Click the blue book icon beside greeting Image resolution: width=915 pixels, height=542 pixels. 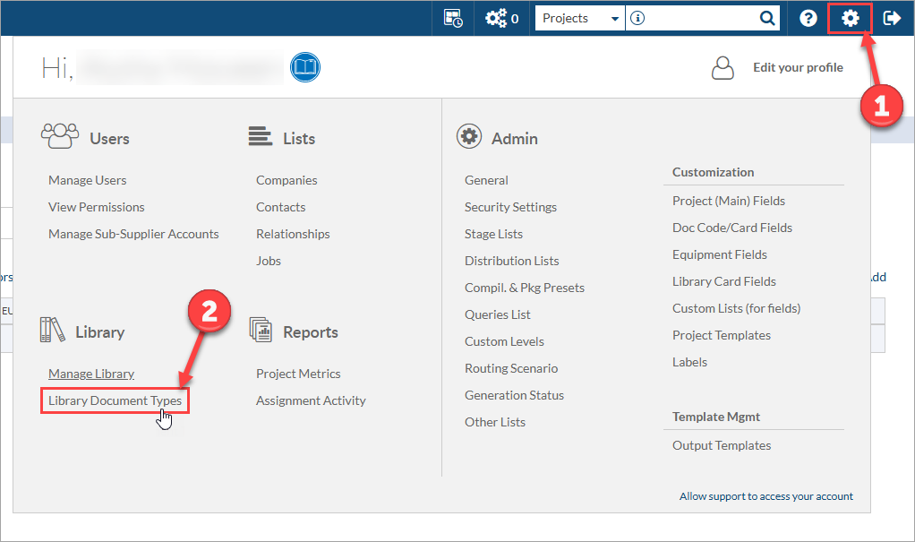(305, 67)
